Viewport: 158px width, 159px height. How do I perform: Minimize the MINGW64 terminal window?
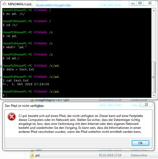point(133,3)
